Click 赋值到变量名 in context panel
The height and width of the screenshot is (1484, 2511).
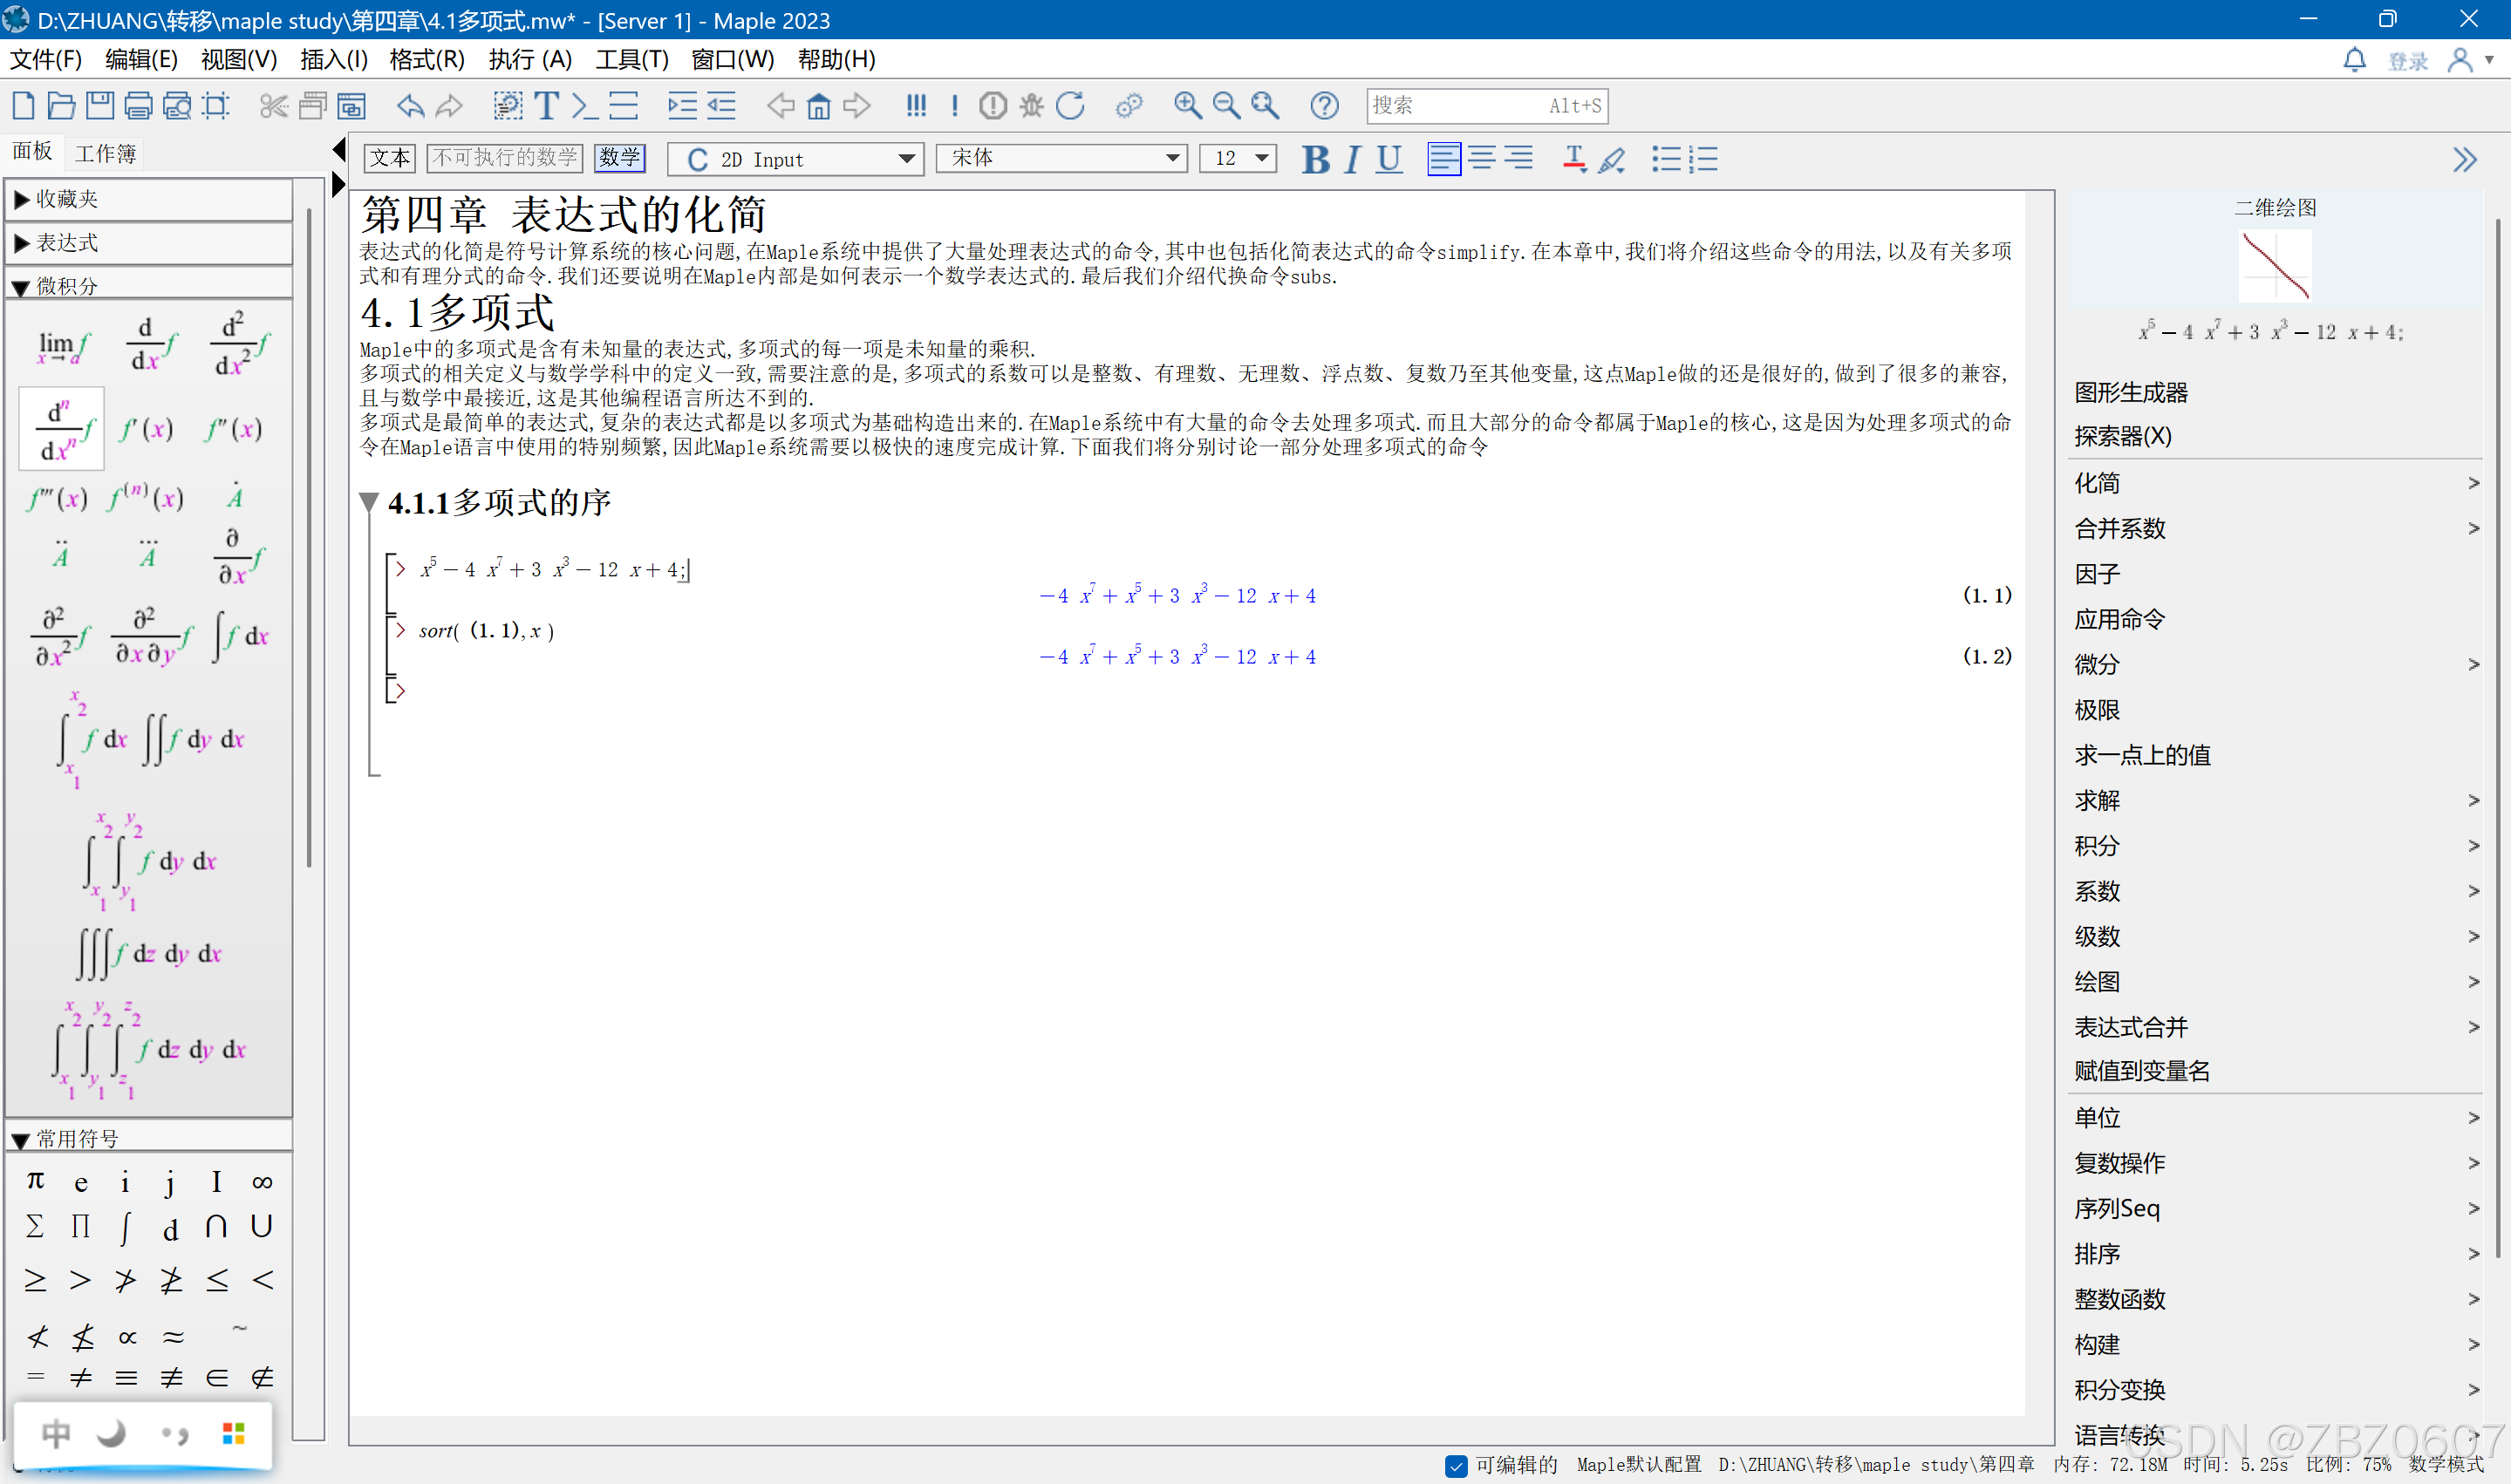coord(2142,1071)
